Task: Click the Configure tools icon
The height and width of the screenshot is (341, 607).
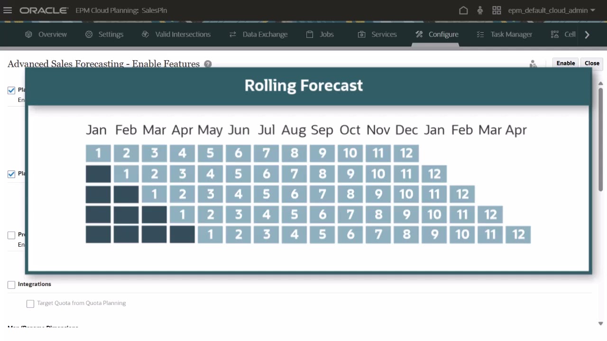Action: click(419, 34)
